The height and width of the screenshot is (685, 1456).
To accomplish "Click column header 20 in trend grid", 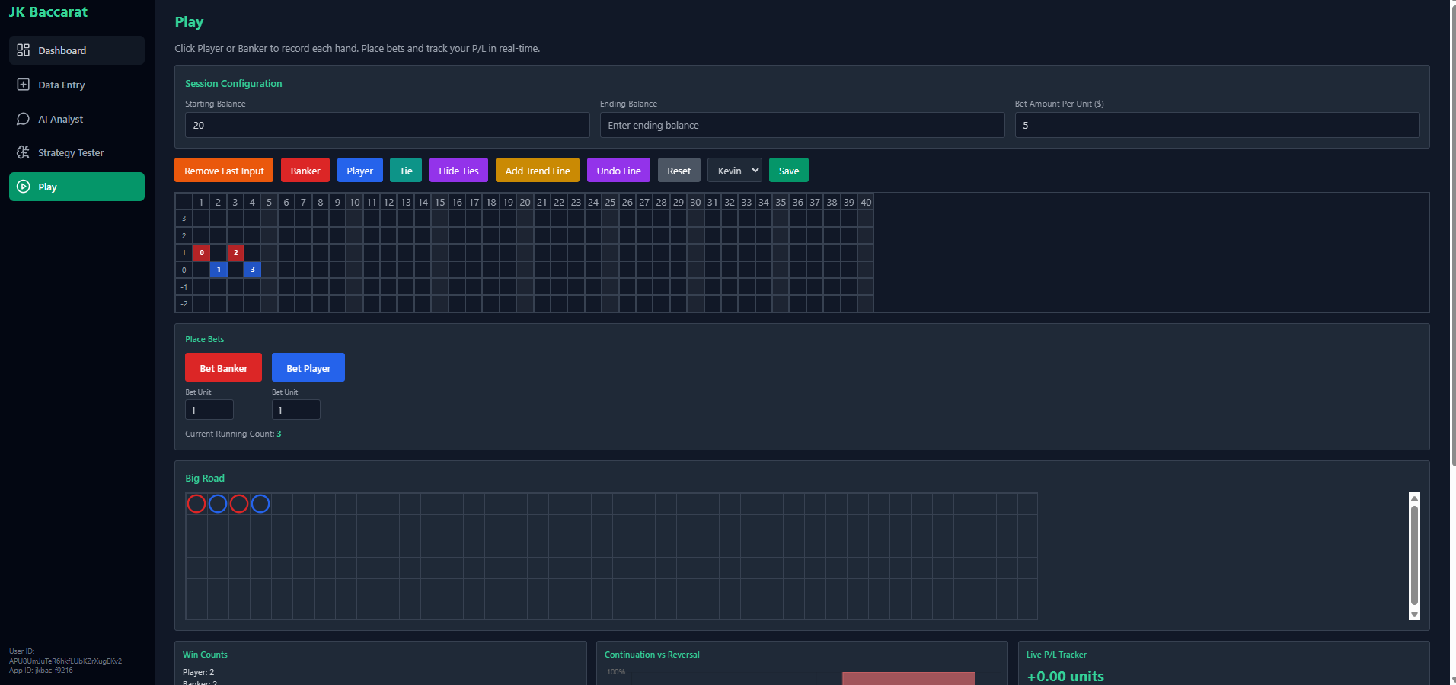I will pos(525,202).
